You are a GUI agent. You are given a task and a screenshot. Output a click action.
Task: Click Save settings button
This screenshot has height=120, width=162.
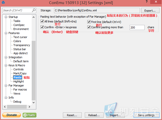(x=146, y=115)
